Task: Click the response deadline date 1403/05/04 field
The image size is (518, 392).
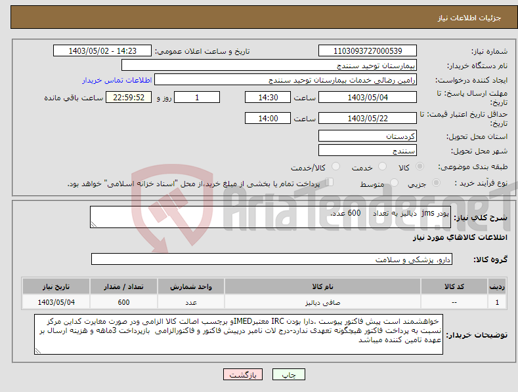Action: click(x=368, y=97)
